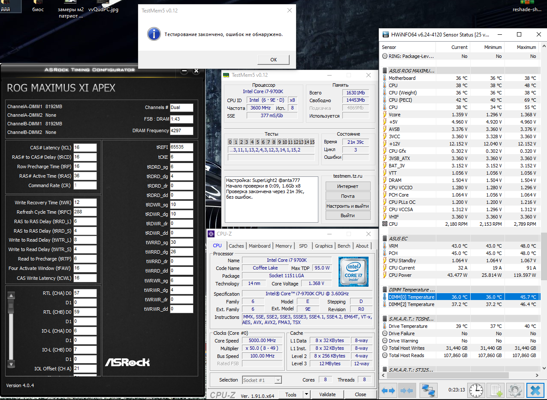Click Интернет button in TestMem5
Screen dimensions: 547x400
tap(348, 186)
